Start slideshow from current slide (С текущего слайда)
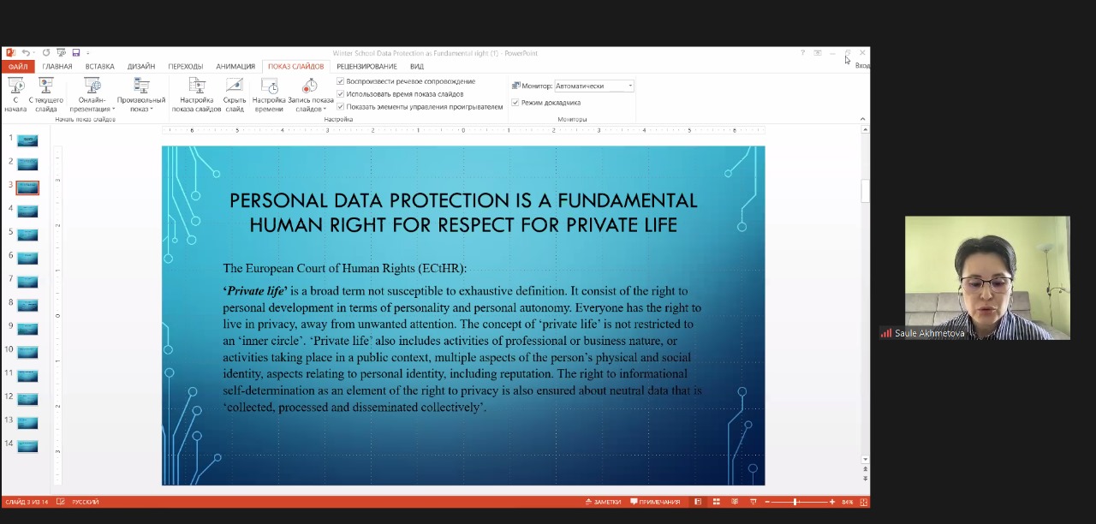The image size is (1096, 524). pos(46,95)
